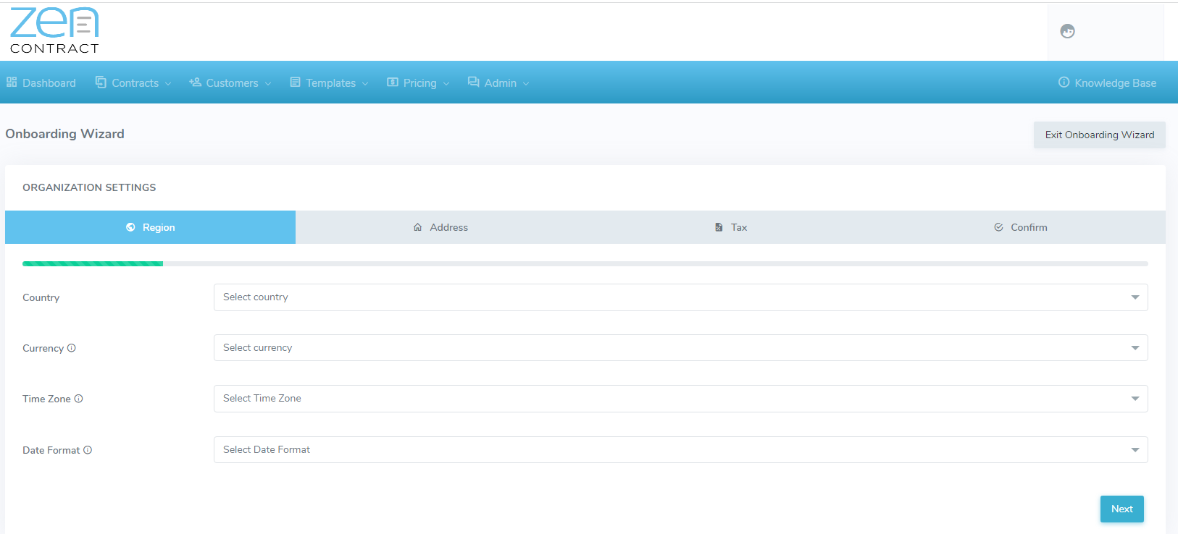Screen dimensions: 1178x534
Task: Expand the Pricing chevron arrow
Action: [x=446, y=84]
